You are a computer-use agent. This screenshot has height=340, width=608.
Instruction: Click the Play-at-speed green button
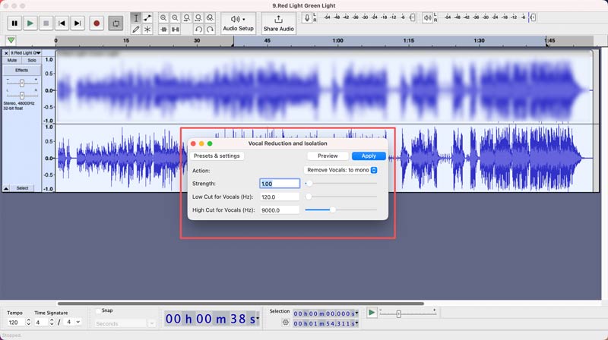372,313
